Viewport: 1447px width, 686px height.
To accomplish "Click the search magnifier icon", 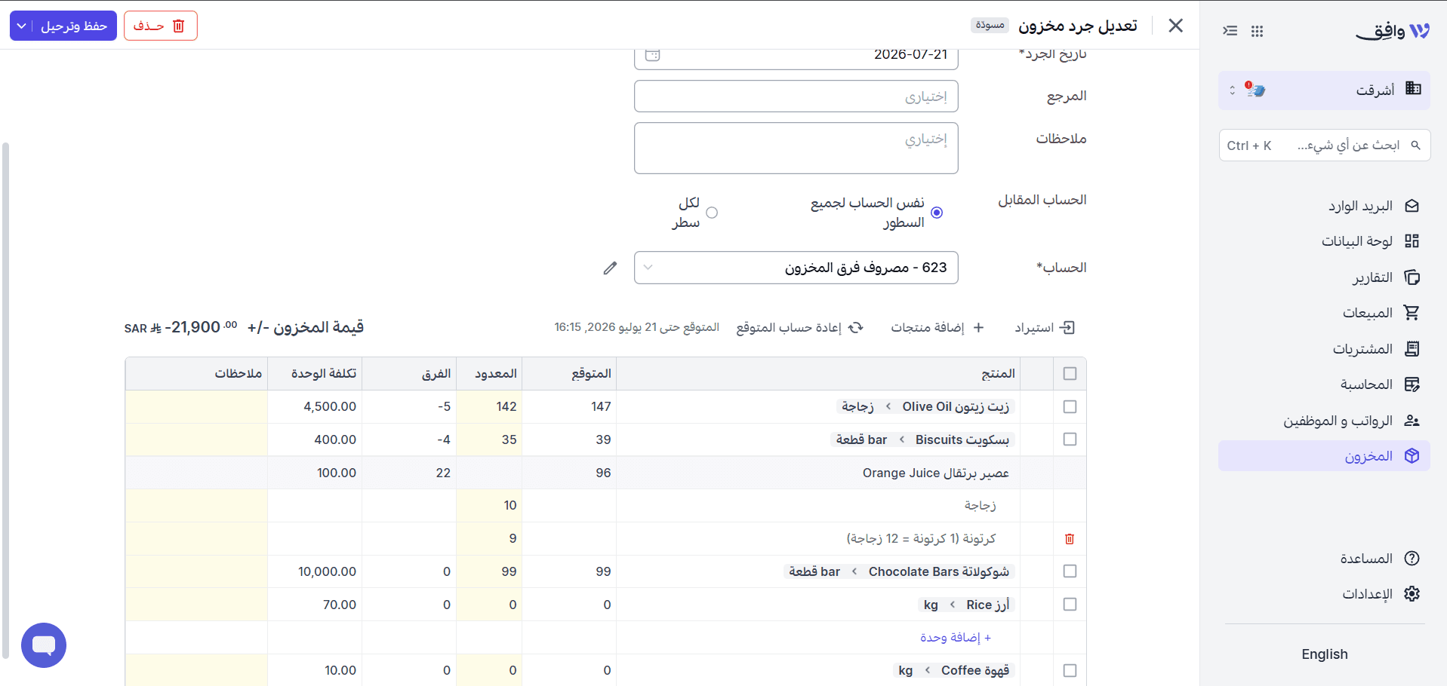I will [x=1416, y=145].
